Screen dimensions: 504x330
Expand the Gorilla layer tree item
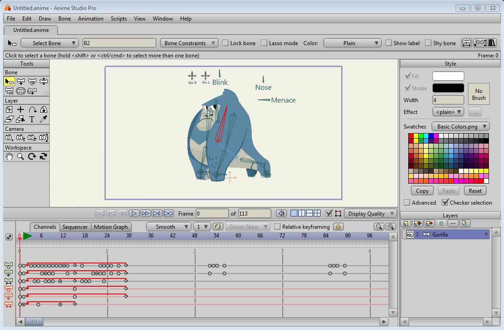tap(418, 234)
